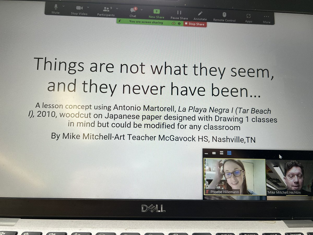313x235 pixels.
Task: Open the Participants panel
Action: click(106, 11)
